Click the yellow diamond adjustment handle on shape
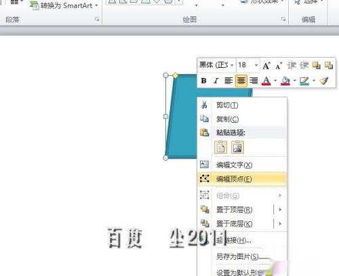Image resolution: width=339 pixels, height=276 pixels. 176,75
